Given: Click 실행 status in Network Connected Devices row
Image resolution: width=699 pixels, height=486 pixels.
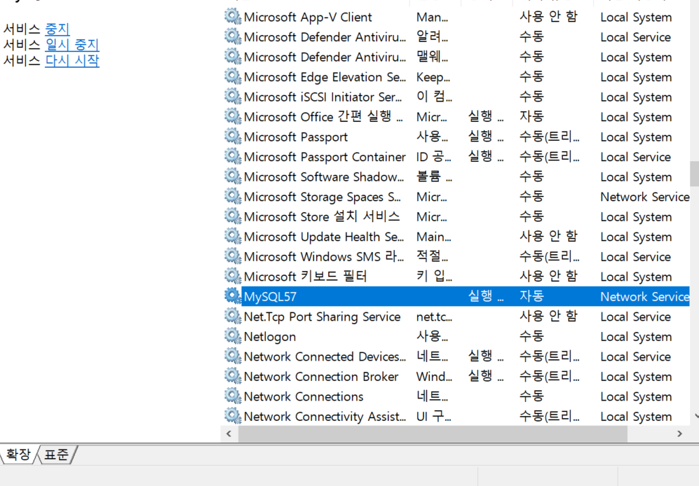Looking at the screenshot, I should coord(485,356).
